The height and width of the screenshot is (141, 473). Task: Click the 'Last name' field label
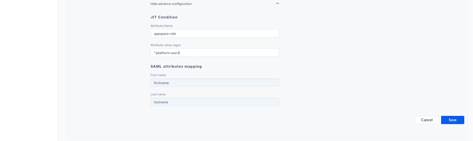point(158,94)
